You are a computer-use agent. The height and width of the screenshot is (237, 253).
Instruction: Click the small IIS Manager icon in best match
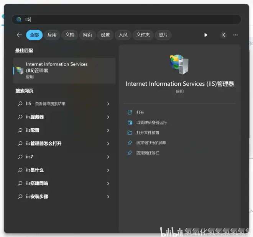[20, 70]
